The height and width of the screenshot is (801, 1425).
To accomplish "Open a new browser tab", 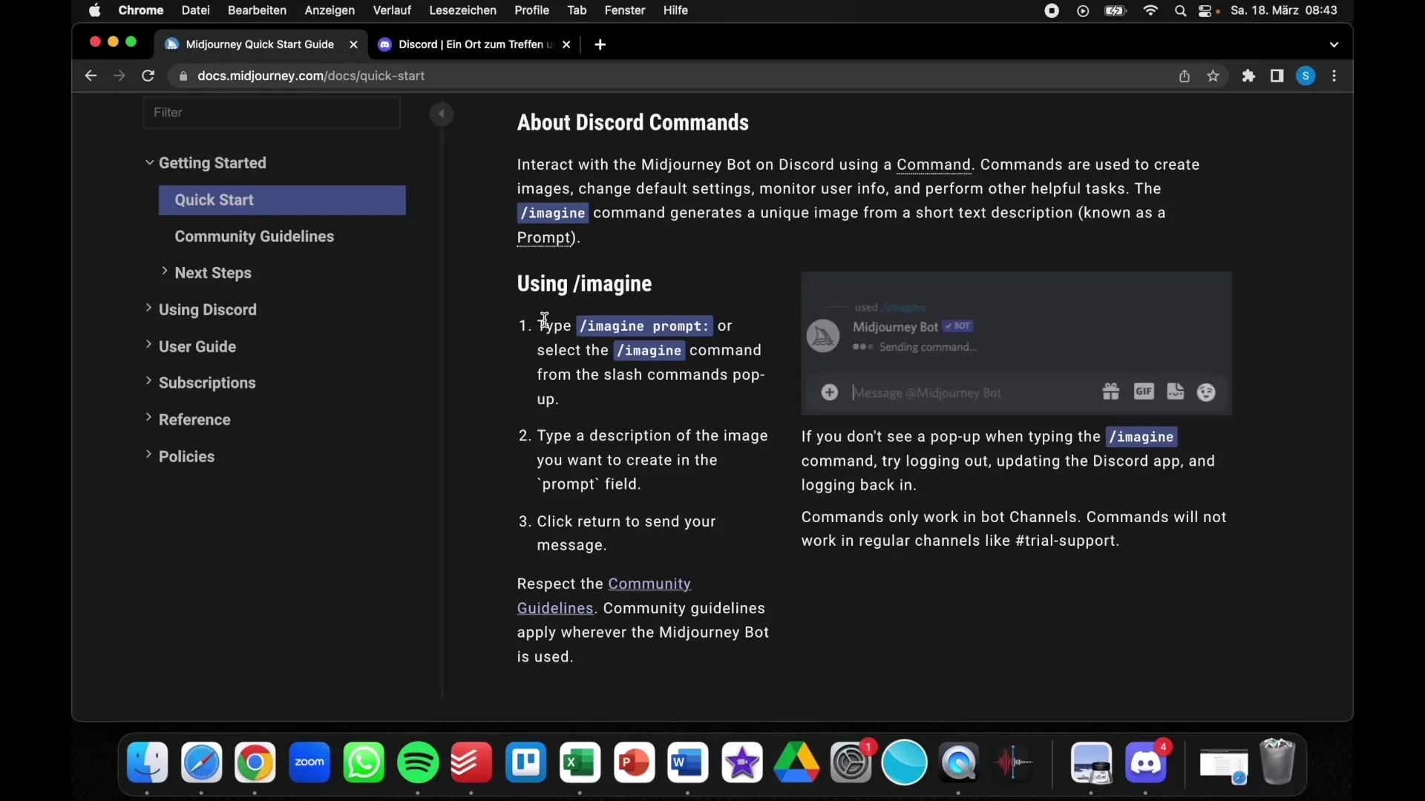I will pyautogui.click(x=600, y=44).
